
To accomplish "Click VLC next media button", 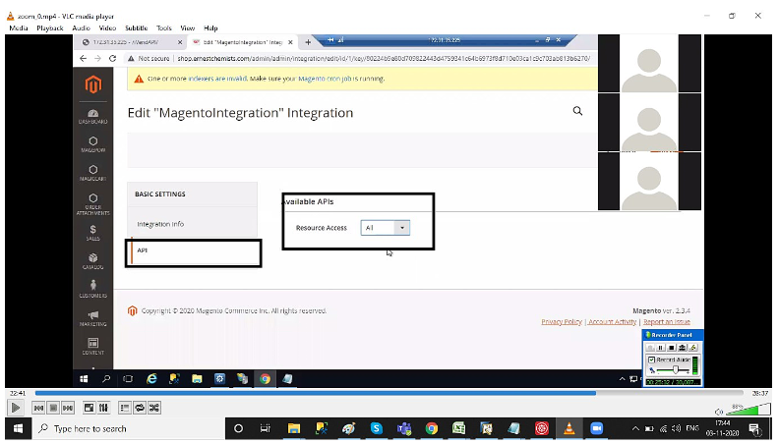I will (x=68, y=408).
